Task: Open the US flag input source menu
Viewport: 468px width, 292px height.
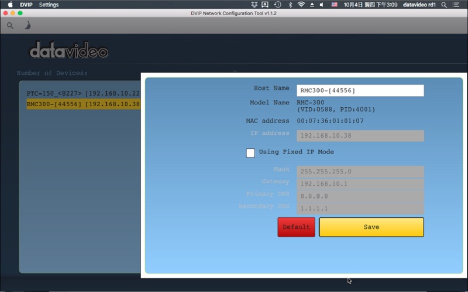Action: [334, 5]
